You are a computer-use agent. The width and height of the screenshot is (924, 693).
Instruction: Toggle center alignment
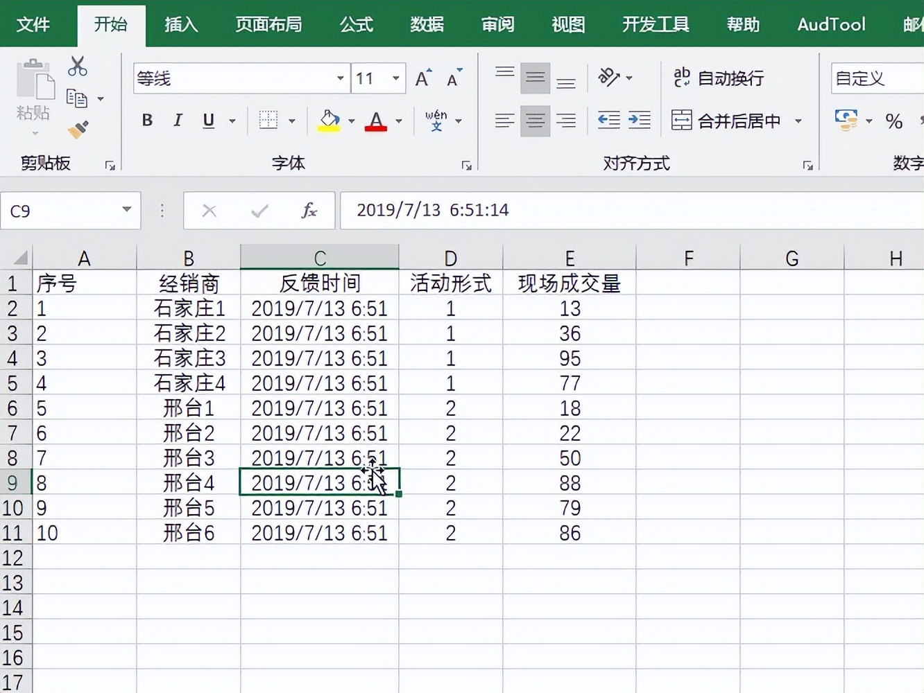click(x=535, y=120)
